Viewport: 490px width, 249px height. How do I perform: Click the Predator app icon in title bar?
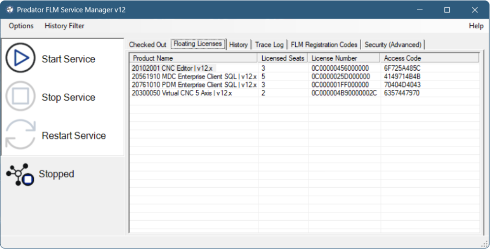point(10,10)
